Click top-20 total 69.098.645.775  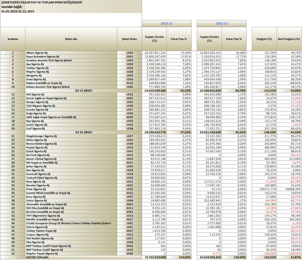pos(154,132)
